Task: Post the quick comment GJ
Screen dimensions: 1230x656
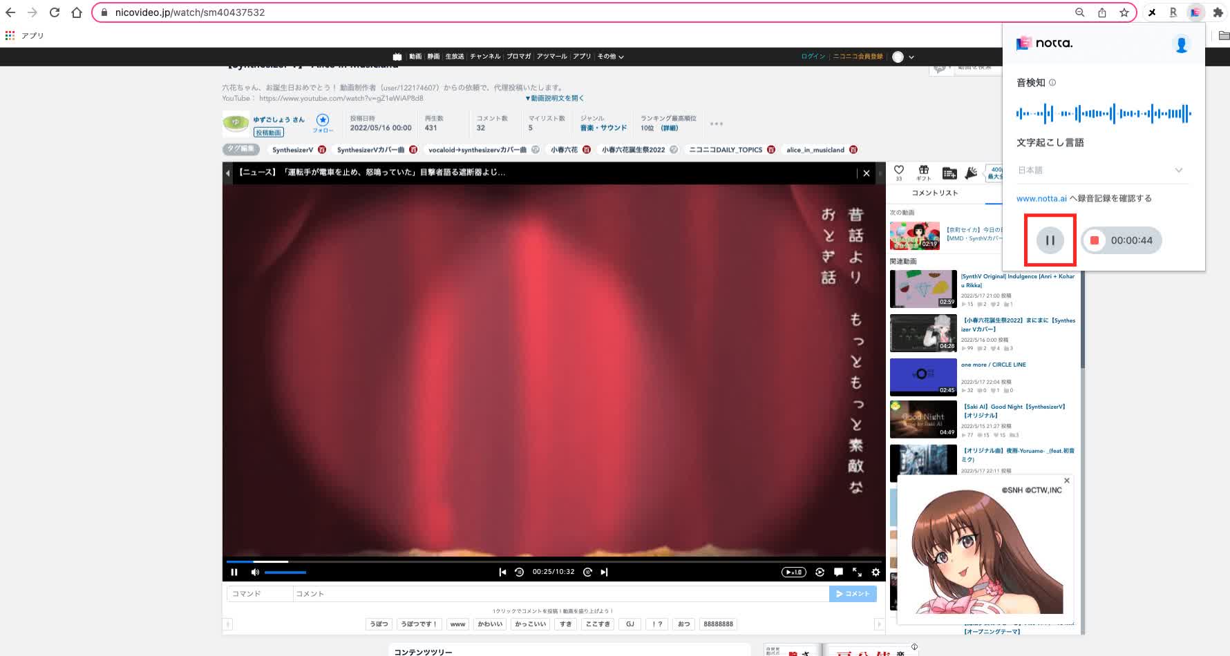Action: tap(630, 624)
